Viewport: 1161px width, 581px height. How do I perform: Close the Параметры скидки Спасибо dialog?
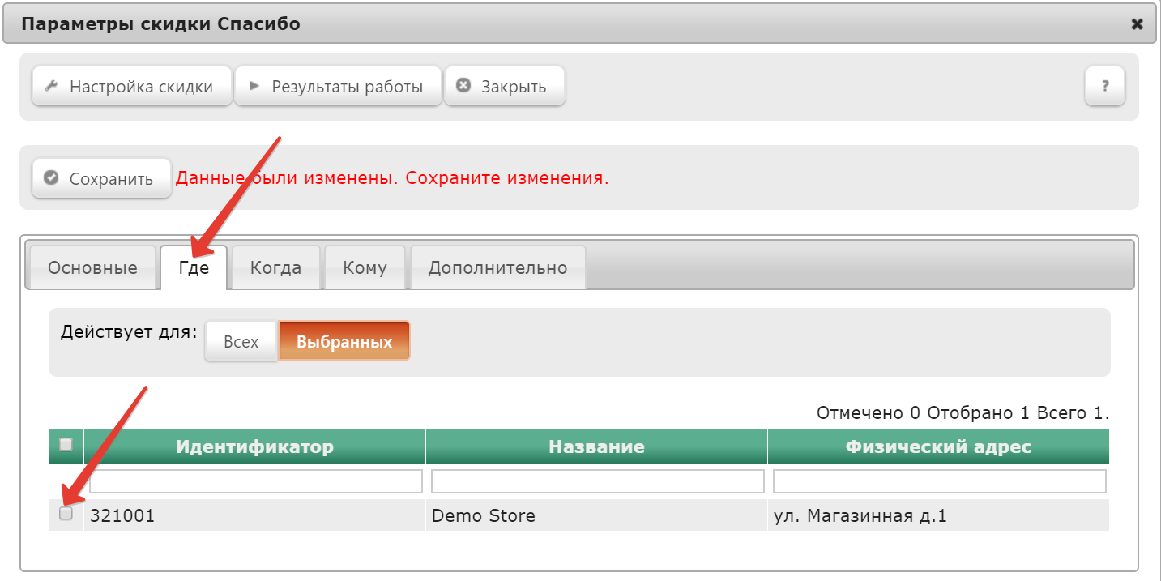1137,24
